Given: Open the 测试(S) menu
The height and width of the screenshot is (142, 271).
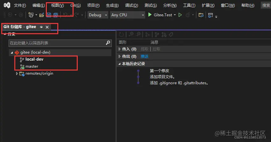Looking at the screenshot, I should [x=151, y=5].
